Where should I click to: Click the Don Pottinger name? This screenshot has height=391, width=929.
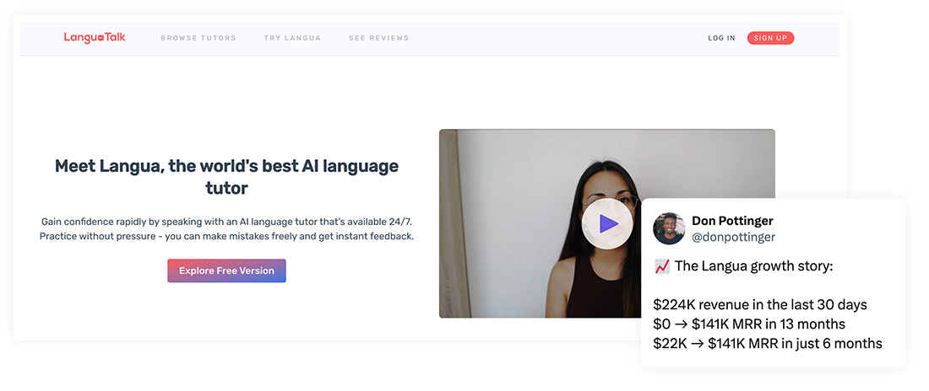[x=732, y=222]
